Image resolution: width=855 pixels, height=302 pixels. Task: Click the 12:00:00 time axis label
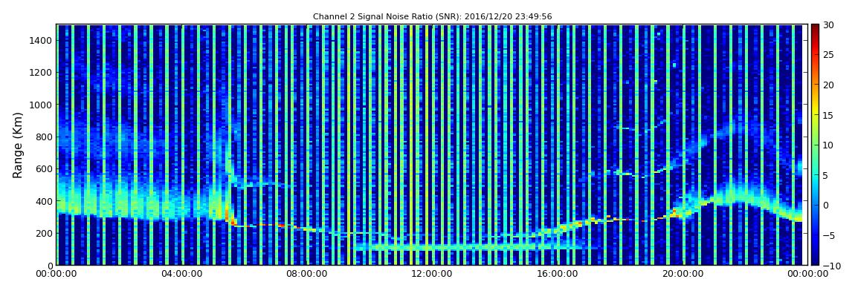(431, 275)
